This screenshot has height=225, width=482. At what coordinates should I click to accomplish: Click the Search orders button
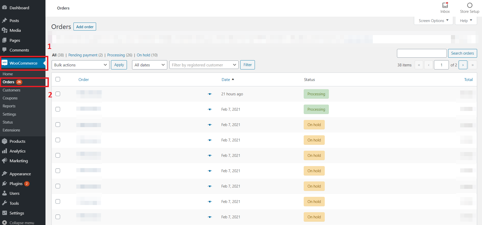(x=462, y=53)
